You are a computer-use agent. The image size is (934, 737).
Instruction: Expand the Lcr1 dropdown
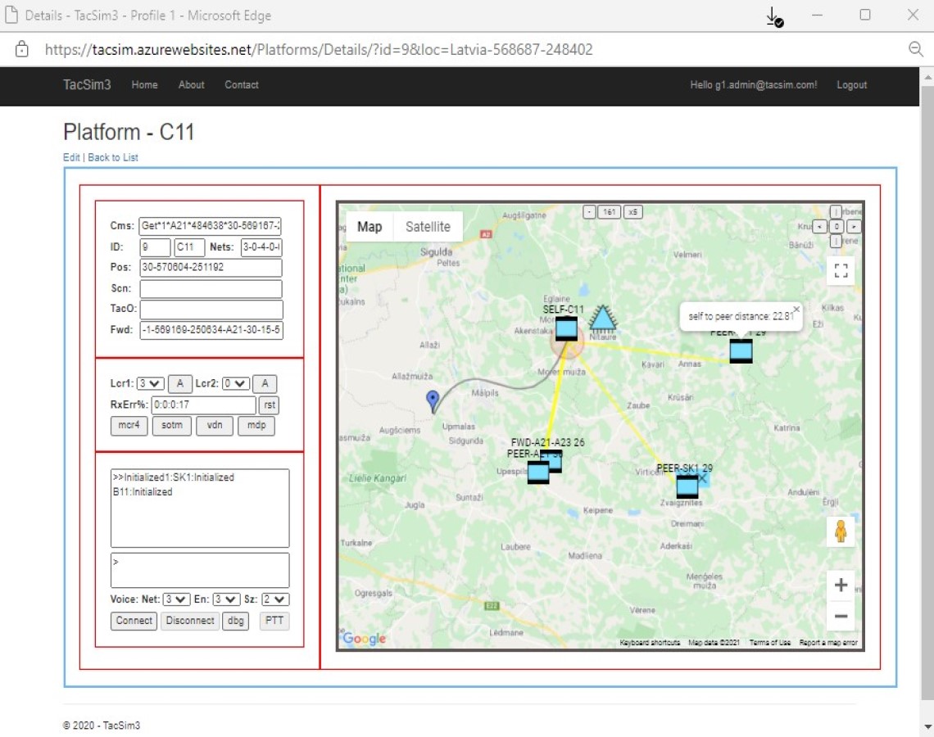[x=151, y=383]
